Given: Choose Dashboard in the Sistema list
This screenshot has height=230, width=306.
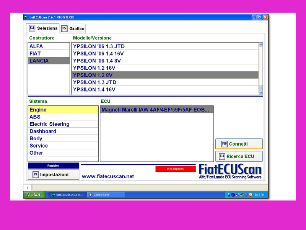Looking at the screenshot, I should (43, 131).
